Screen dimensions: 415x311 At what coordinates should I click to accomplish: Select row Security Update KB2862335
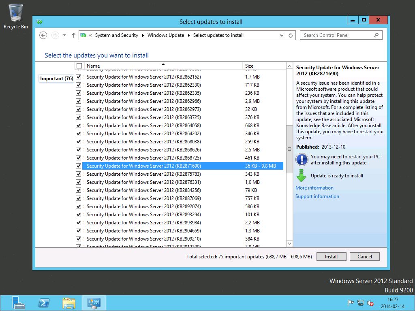pyautogui.click(x=183, y=93)
